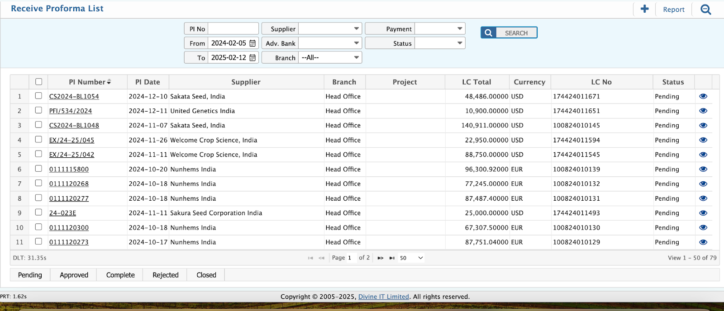Check the row for EX/24-25/042
Image resolution: width=724 pixels, height=311 pixels.
pos(38,154)
